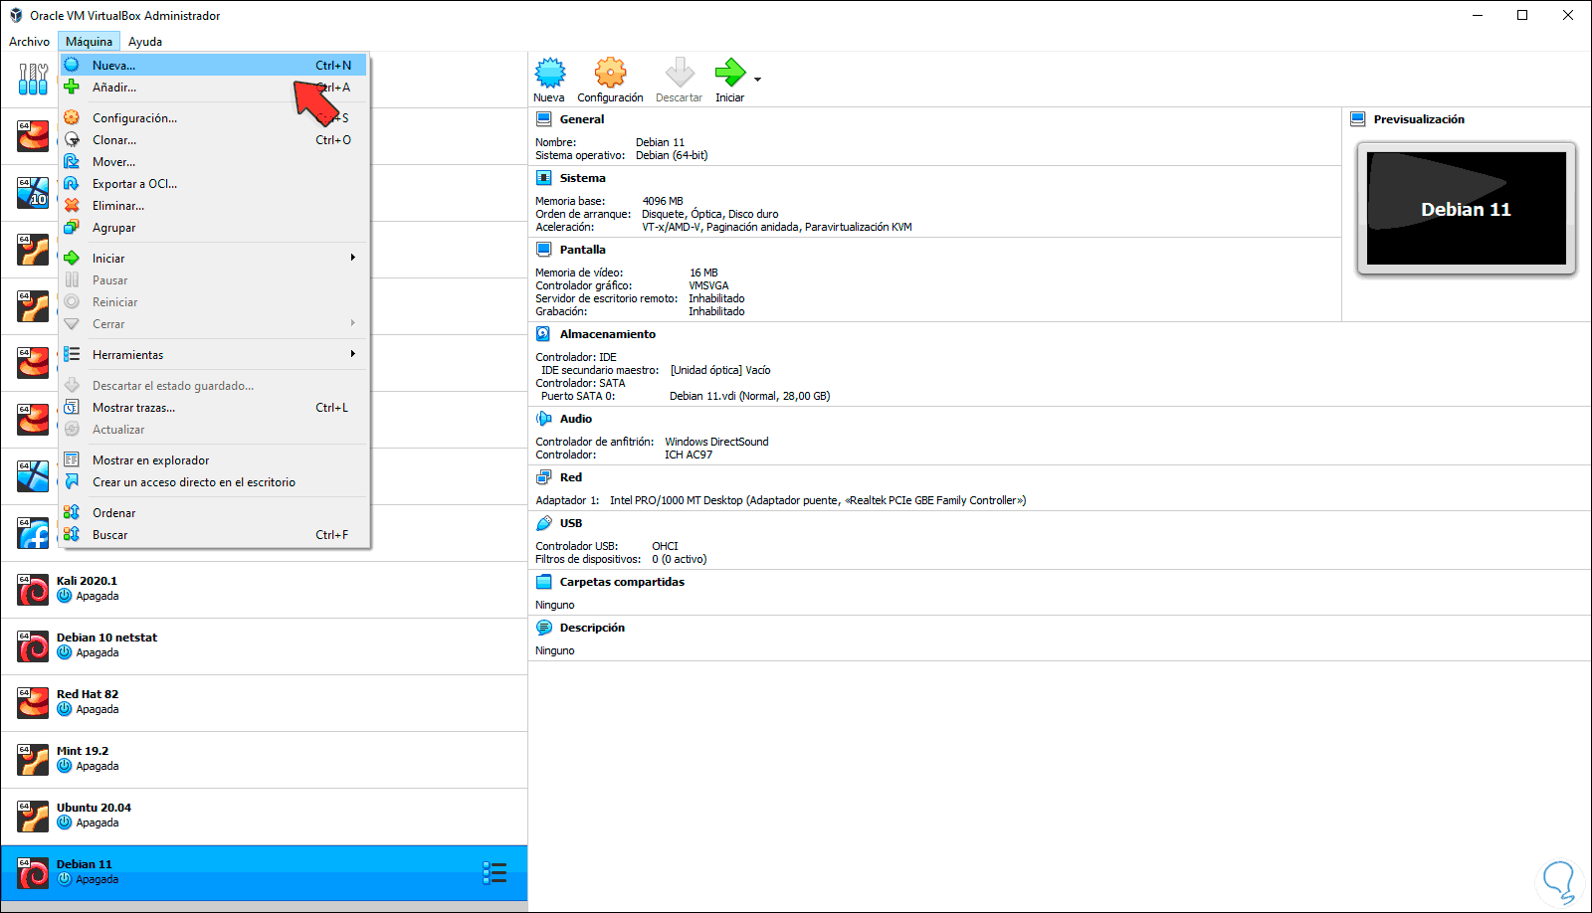Select Ubuntu 20.04 in the machine list
Image resolution: width=1592 pixels, height=913 pixels.
264,817
